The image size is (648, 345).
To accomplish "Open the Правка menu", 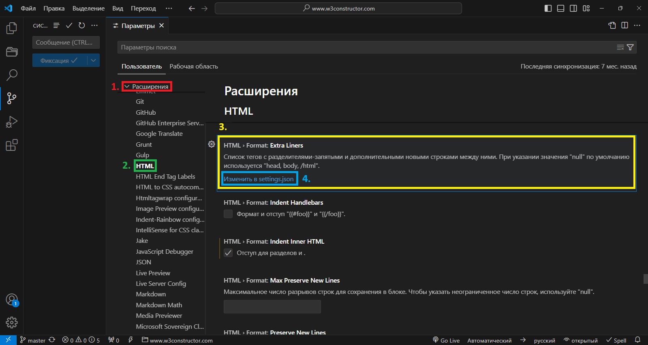I will coord(54,9).
